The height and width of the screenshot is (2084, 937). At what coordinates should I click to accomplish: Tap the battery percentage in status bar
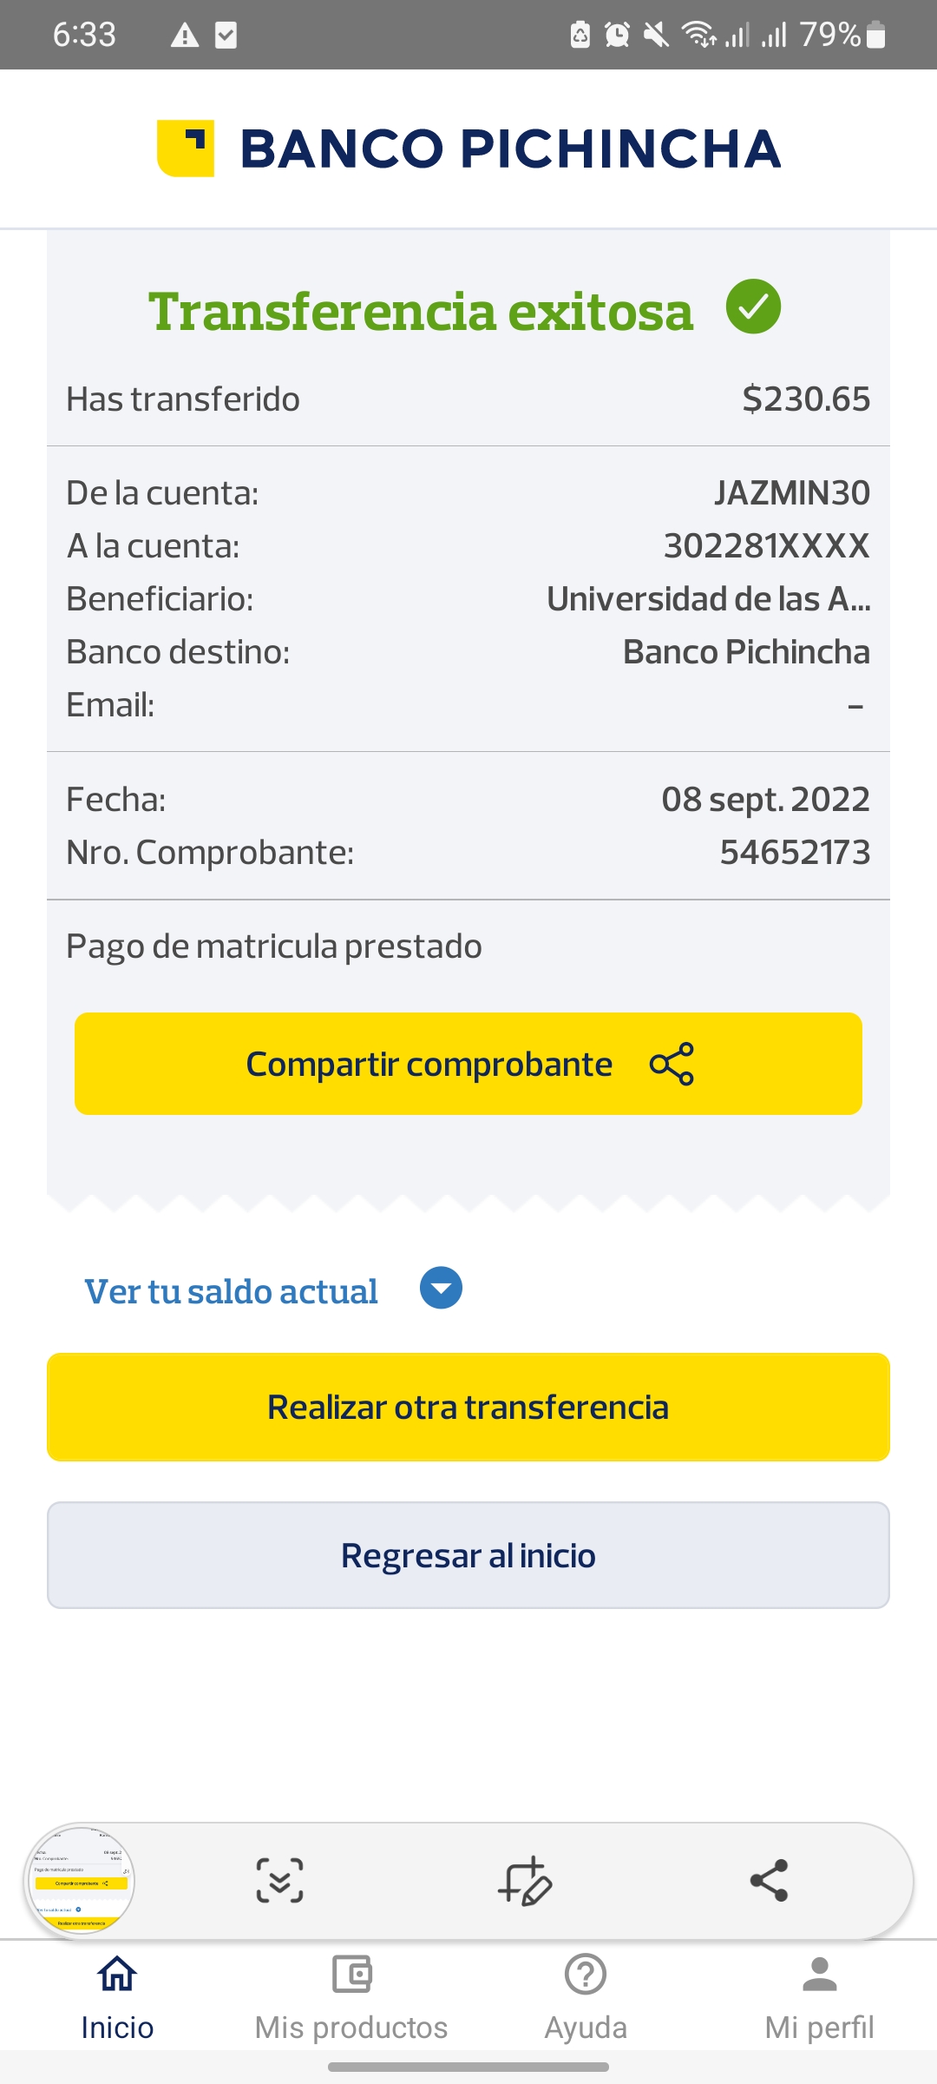[x=829, y=35]
